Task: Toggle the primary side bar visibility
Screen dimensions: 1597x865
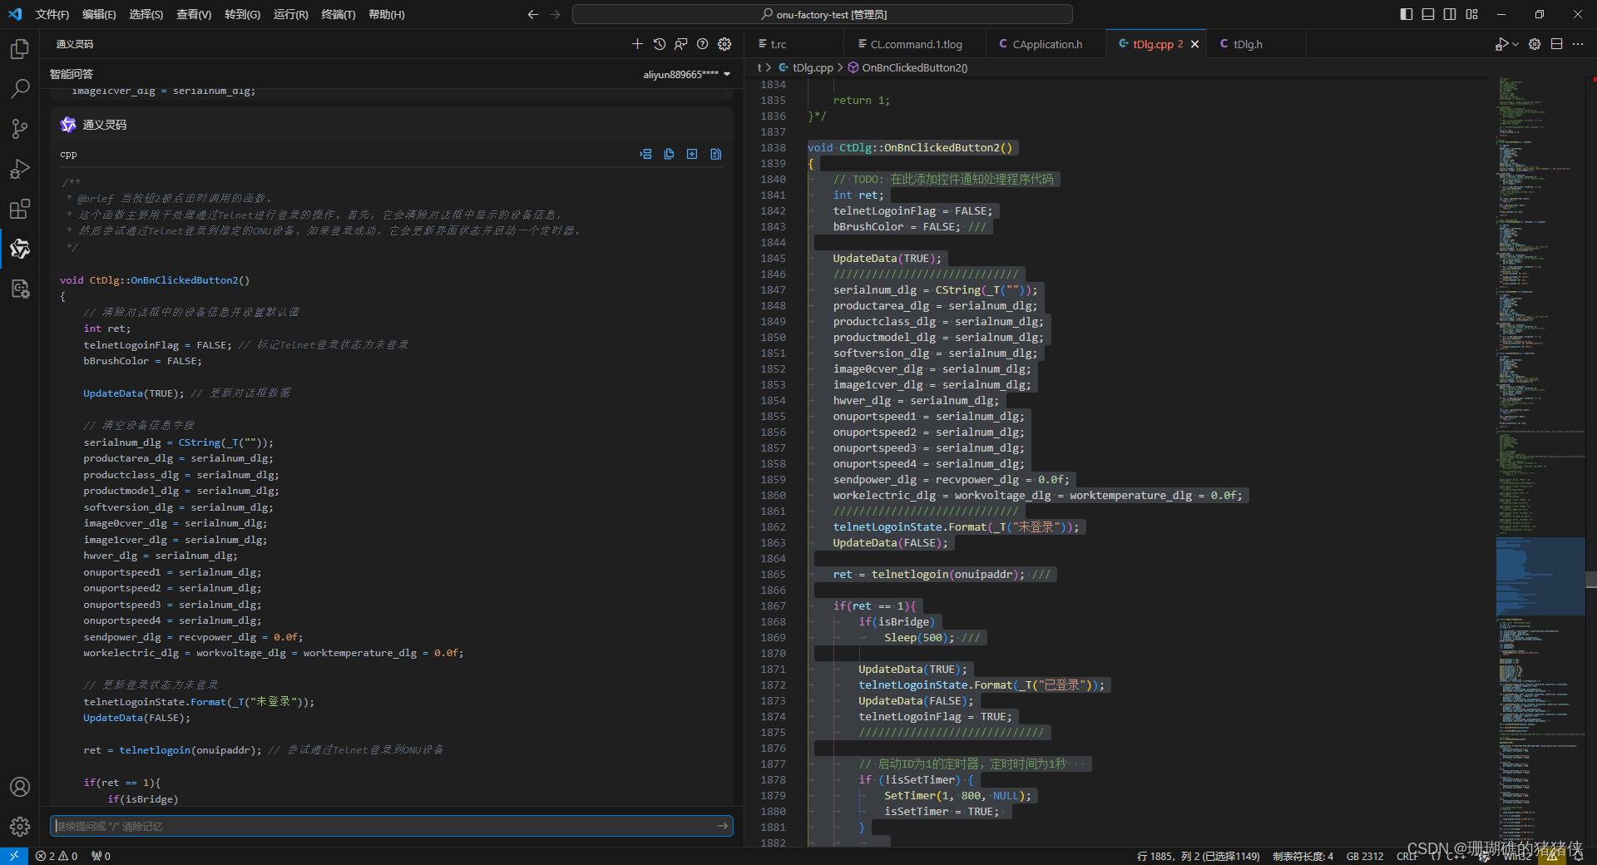Action: pos(1407,14)
